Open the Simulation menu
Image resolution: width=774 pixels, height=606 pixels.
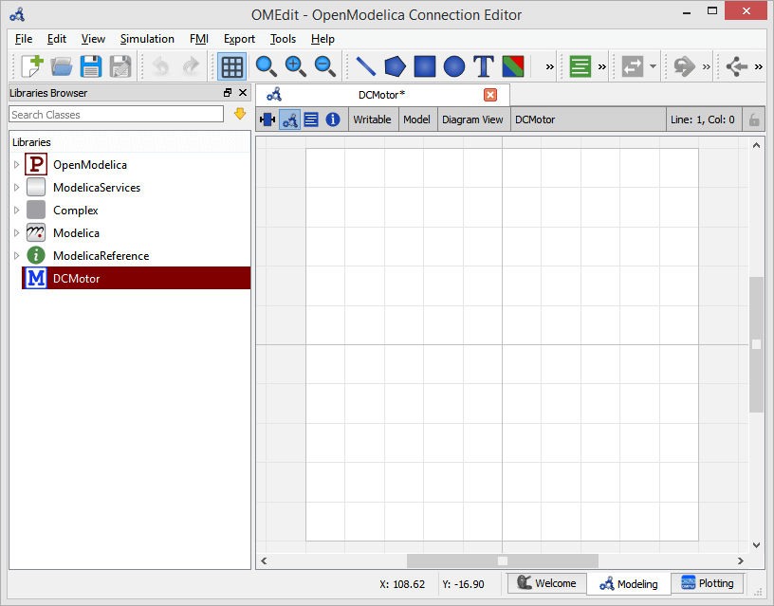point(147,39)
